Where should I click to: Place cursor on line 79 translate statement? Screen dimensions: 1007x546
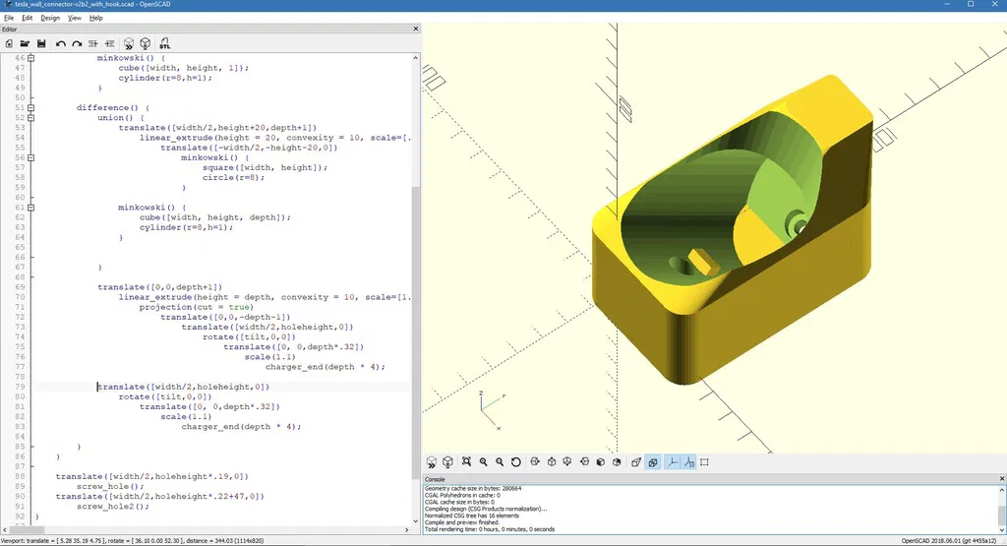tap(183, 387)
